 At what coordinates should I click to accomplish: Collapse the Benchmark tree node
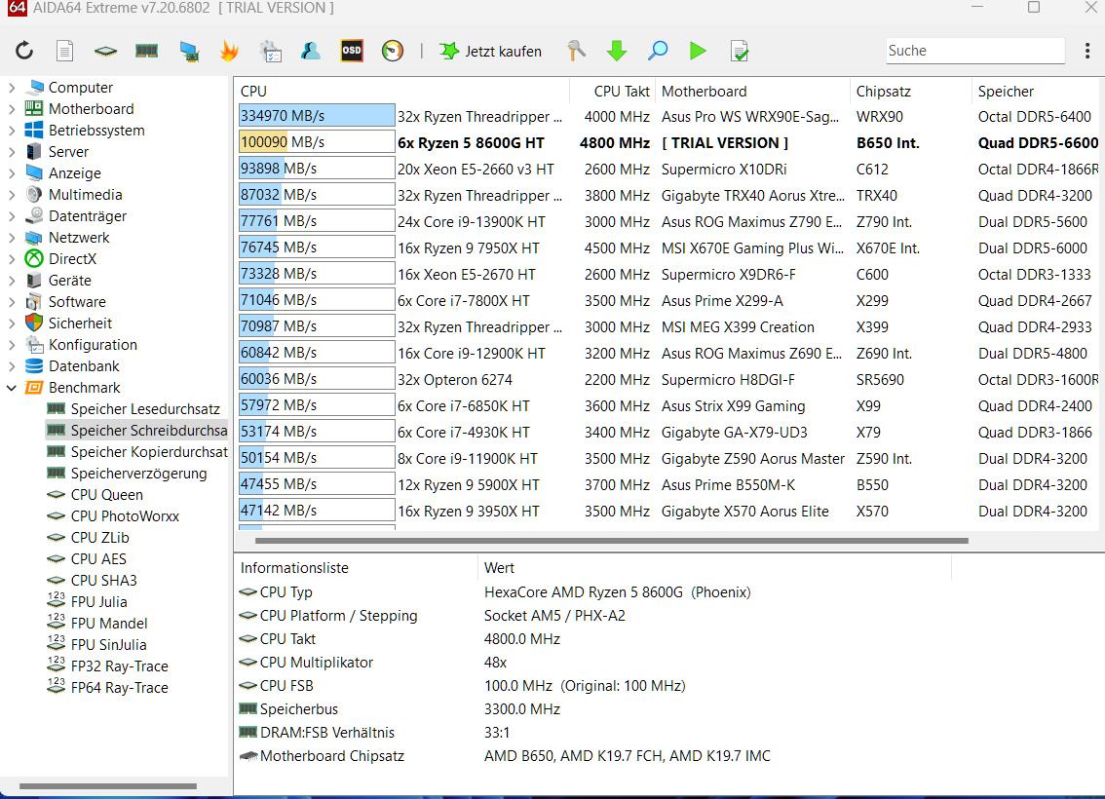(12, 388)
